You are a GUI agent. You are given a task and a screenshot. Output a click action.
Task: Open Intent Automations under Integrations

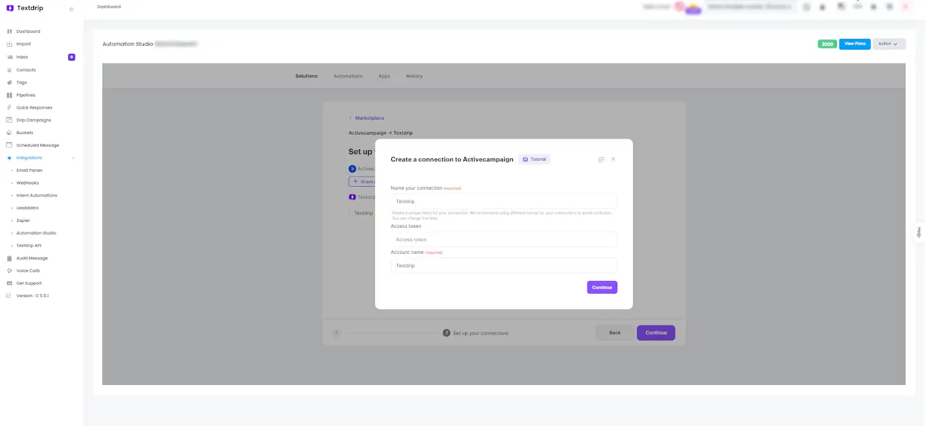[x=37, y=195]
